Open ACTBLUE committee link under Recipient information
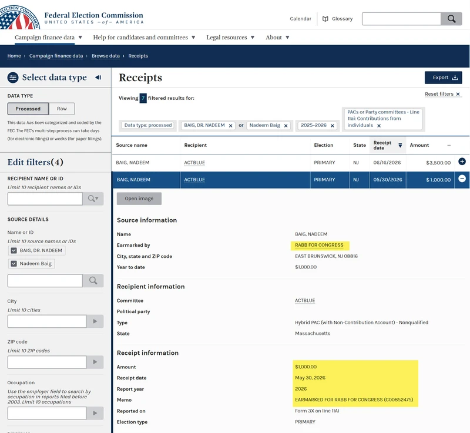The height and width of the screenshot is (433, 470). click(305, 301)
